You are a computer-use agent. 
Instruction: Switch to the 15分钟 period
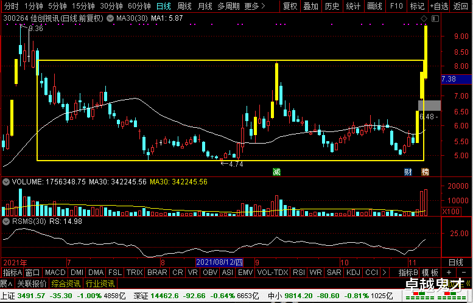(x=83, y=6)
